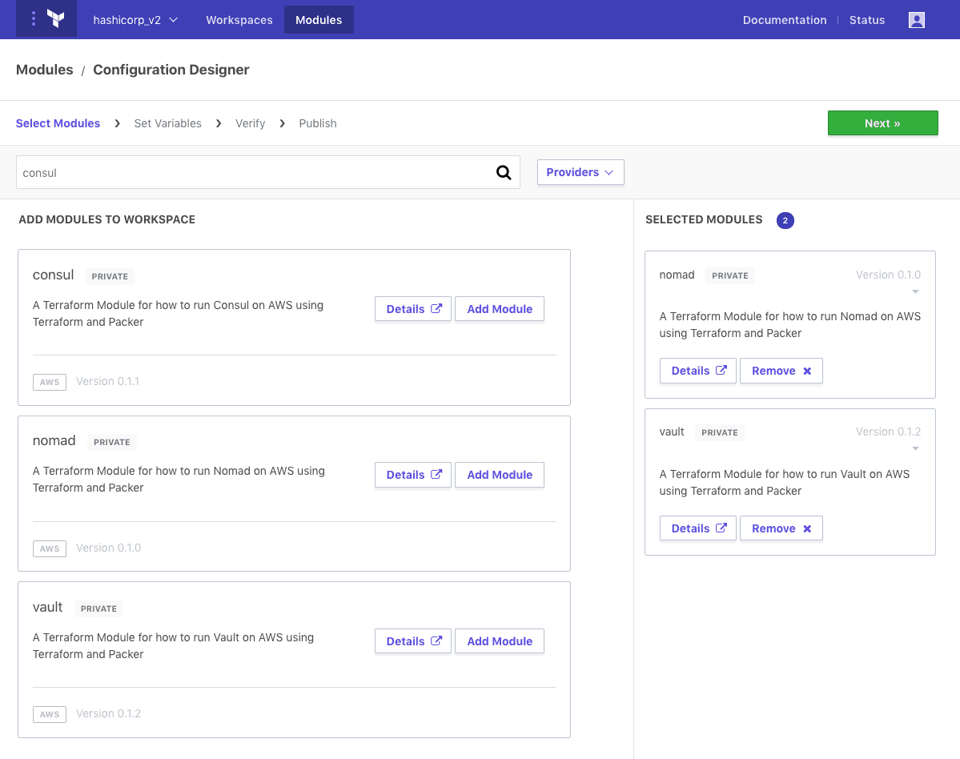The height and width of the screenshot is (759, 960).
Task: Open Details for selected nomad module
Action: click(x=698, y=371)
